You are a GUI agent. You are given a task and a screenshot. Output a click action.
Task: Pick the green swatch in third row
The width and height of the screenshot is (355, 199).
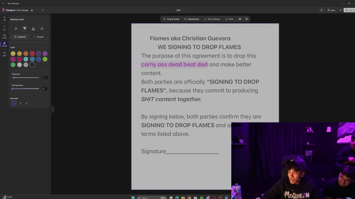click(x=13, y=65)
